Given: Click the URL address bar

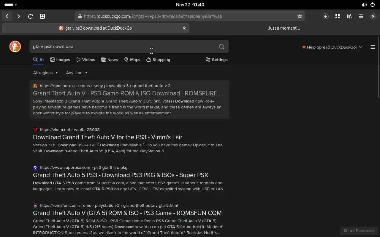Looking at the screenshot, I should coord(190,16).
